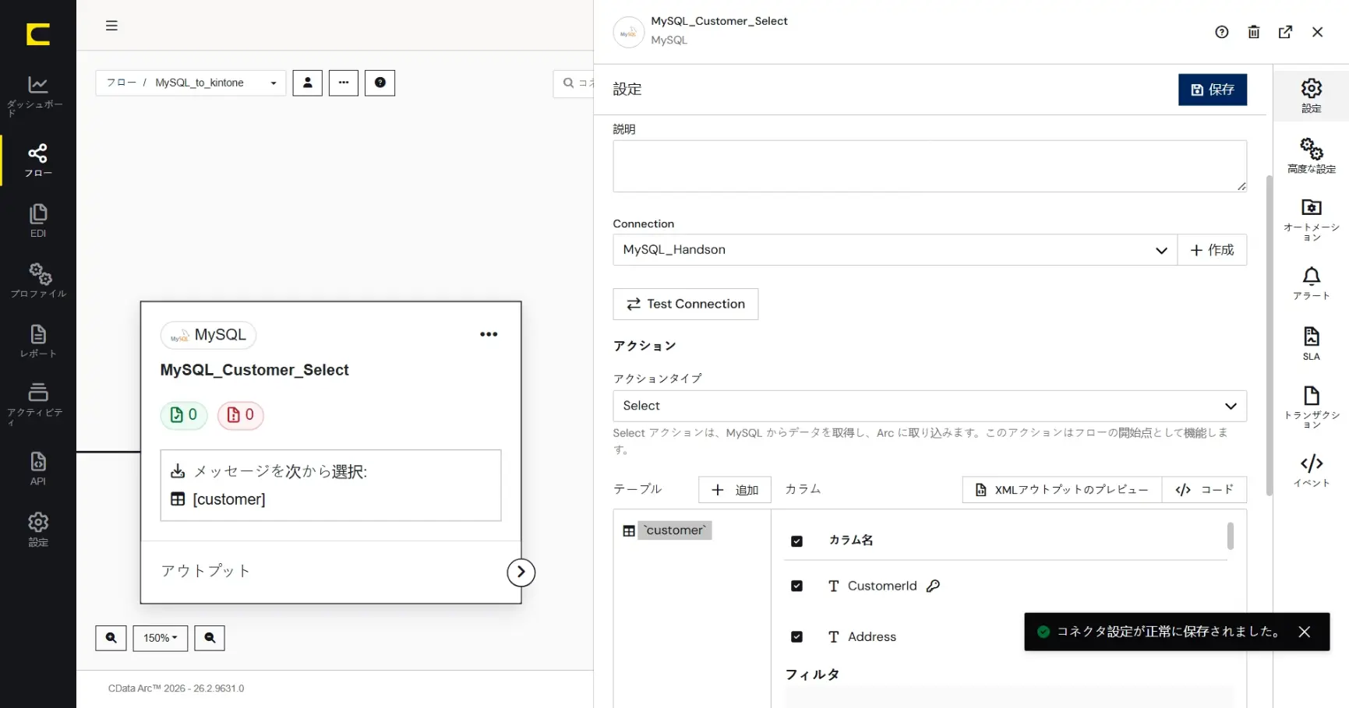Select the Flow (フロー) sidebar item
This screenshot has height=708, width=1349.
pyautogui.click(x=37, y=160)
